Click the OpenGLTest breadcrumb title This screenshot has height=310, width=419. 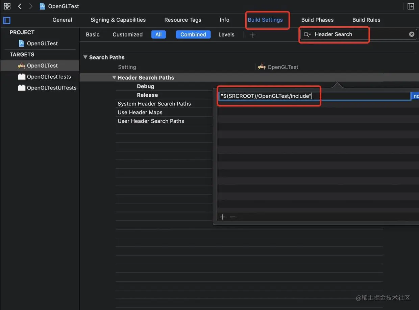(64, 6)
